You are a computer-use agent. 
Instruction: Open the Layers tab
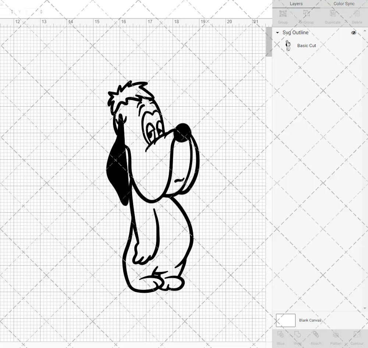pyautogui.click(x=296, y=4)
